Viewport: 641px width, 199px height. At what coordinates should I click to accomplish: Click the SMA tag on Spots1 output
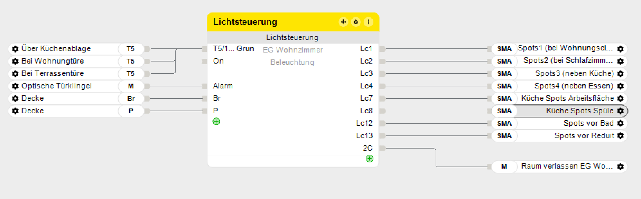click(504, 49)
